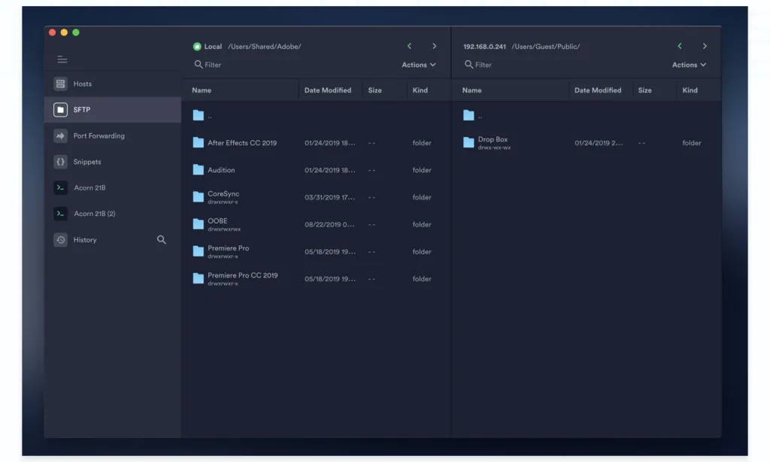
Task: Click the History clock icon
Action: [x=60, y=240]
